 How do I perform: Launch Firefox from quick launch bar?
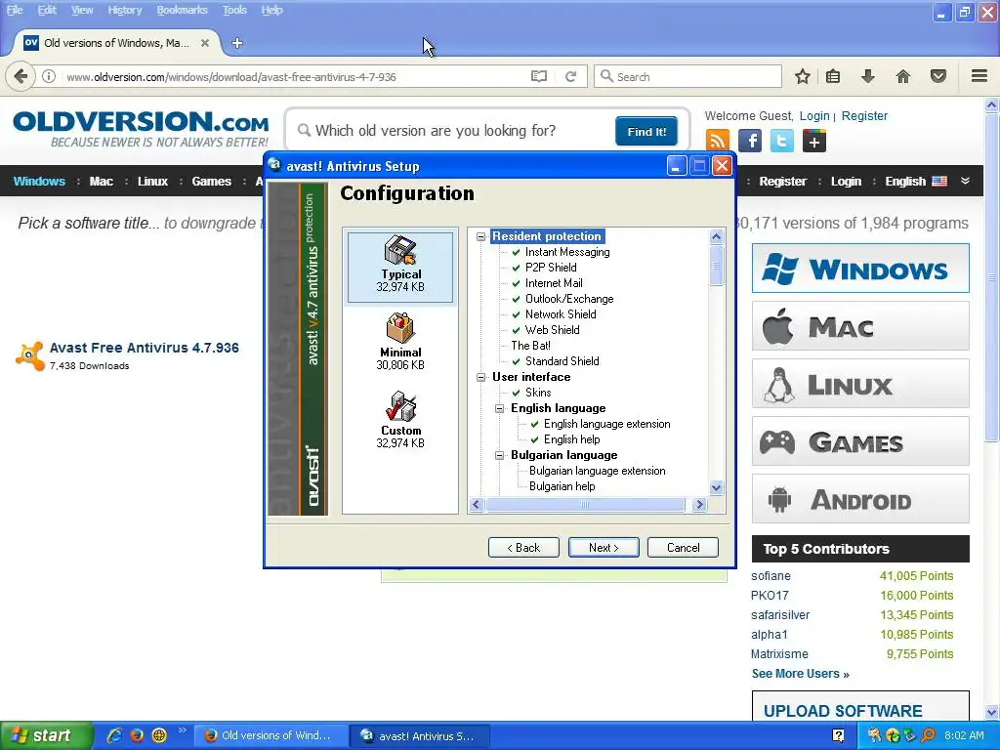137,735
